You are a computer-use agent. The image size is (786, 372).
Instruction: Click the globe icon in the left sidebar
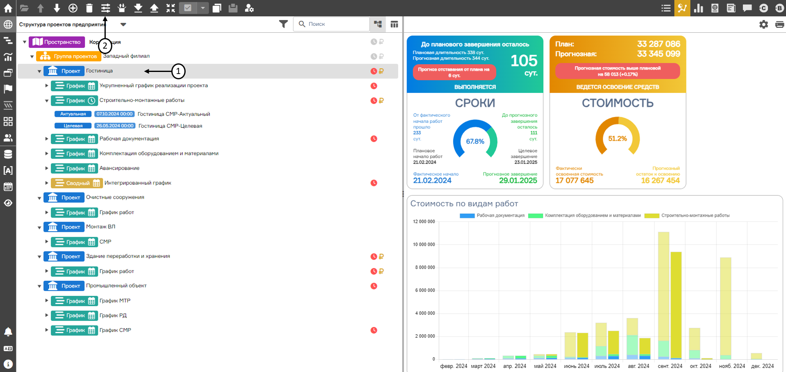(x=8, y=25)
